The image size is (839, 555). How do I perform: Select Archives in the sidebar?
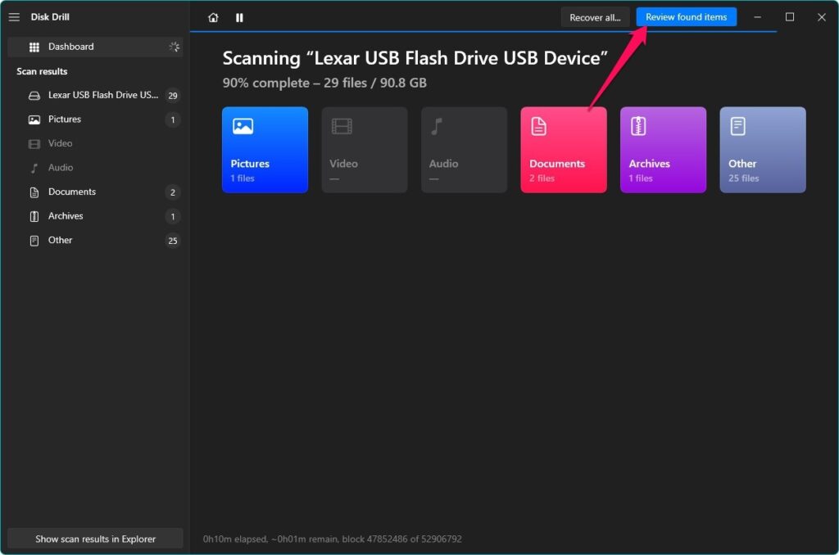coord(66,216)
